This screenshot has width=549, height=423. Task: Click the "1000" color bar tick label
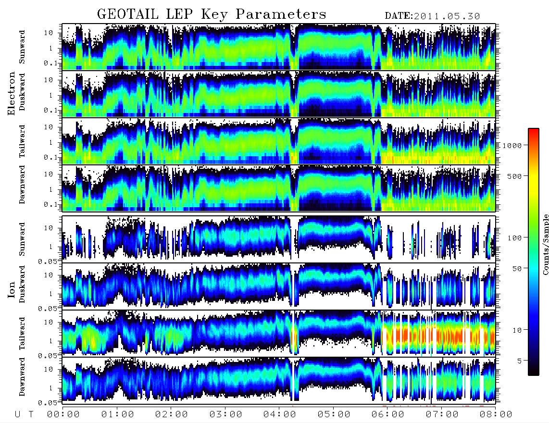pyautogui.click(x=512, y=145)
